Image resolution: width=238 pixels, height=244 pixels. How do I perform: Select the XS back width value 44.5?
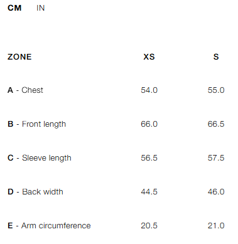coord(149,192)
